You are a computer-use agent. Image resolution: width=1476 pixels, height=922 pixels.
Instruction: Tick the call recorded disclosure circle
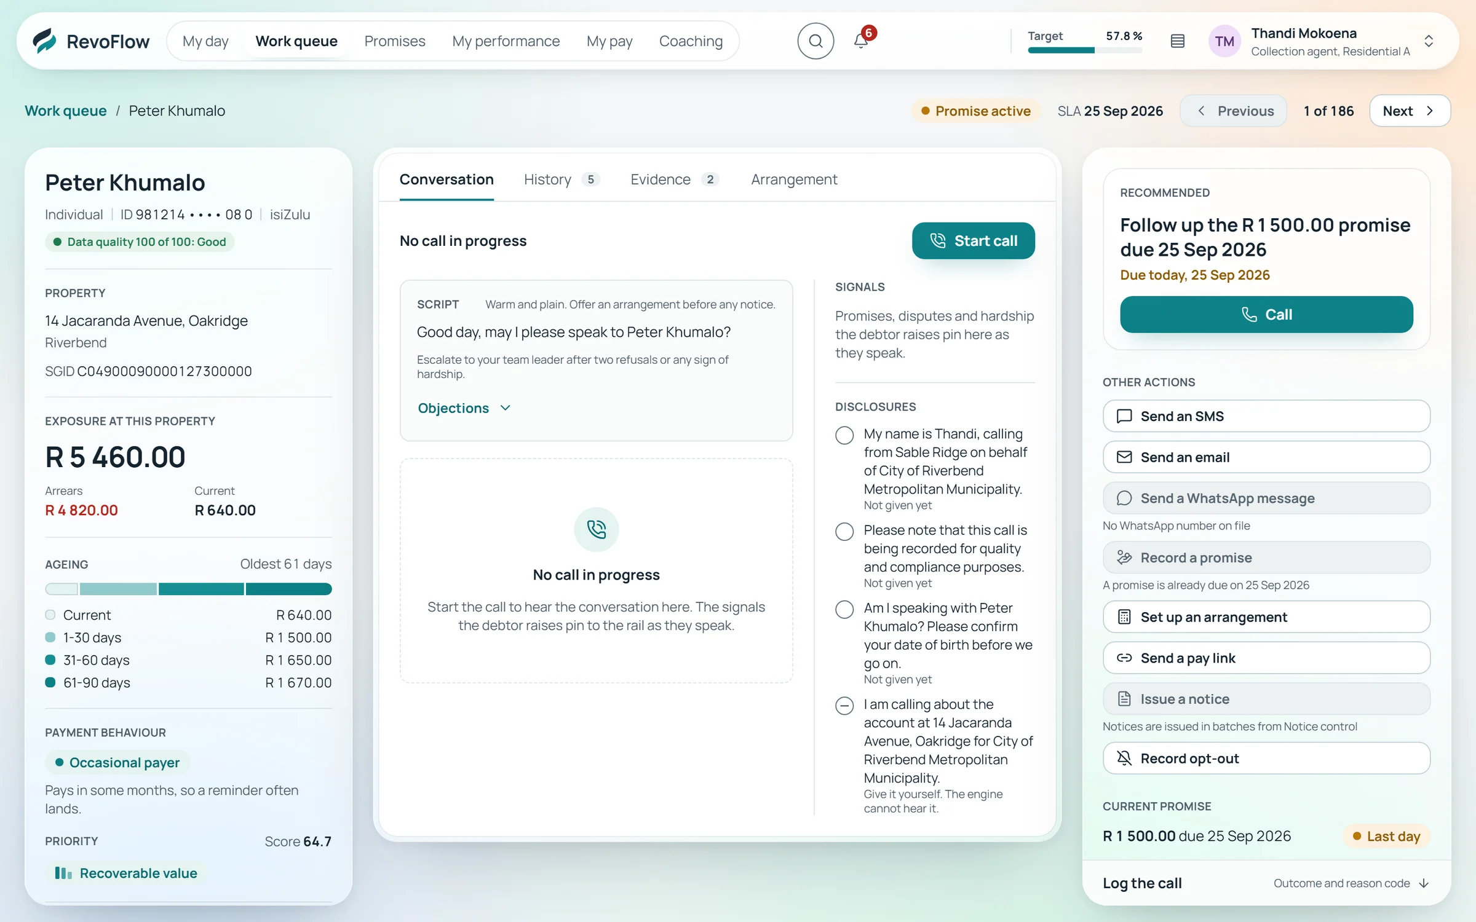coord(844,532)
